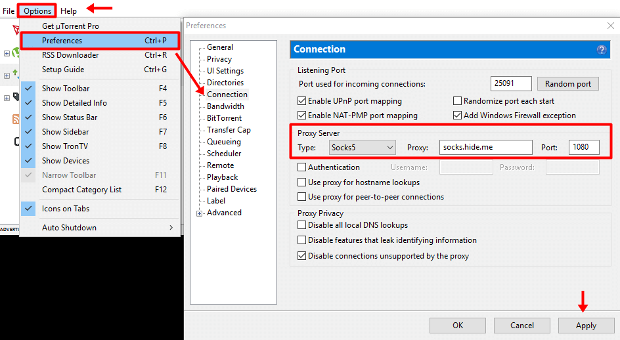This screenshot has height=340, width=620.
Task: Select Transfer Cap in preferences tree
Action: click(229, 130)
